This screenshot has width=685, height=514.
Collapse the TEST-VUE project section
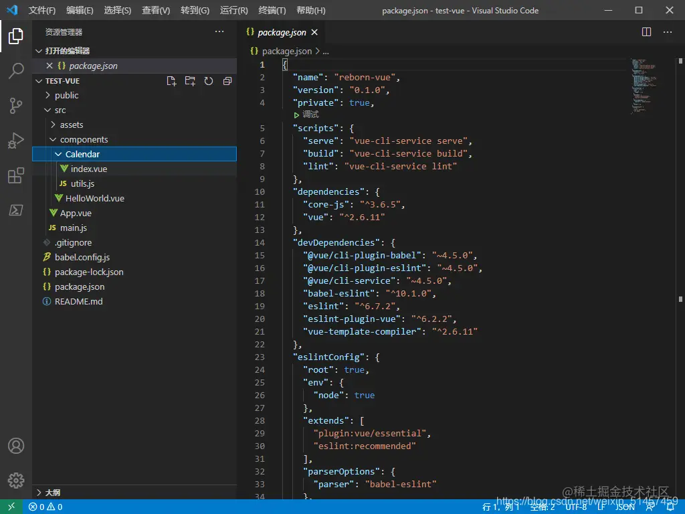click(62, 81)
